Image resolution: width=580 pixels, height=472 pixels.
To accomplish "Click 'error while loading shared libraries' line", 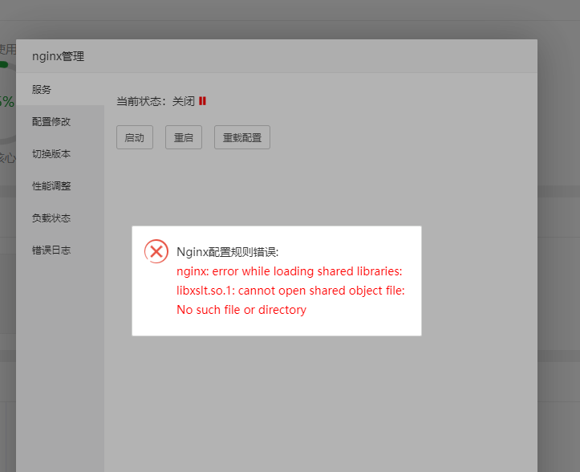I will (290, 271).
